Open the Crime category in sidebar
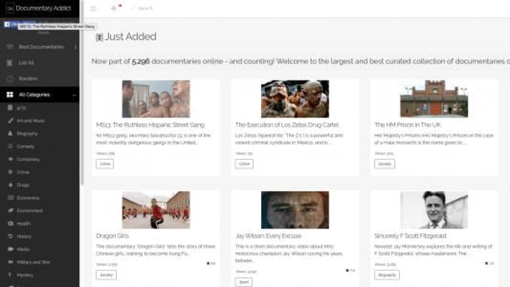Image resolution: width=510 pixels, height=287 pixels. click(x=23, y=172)
